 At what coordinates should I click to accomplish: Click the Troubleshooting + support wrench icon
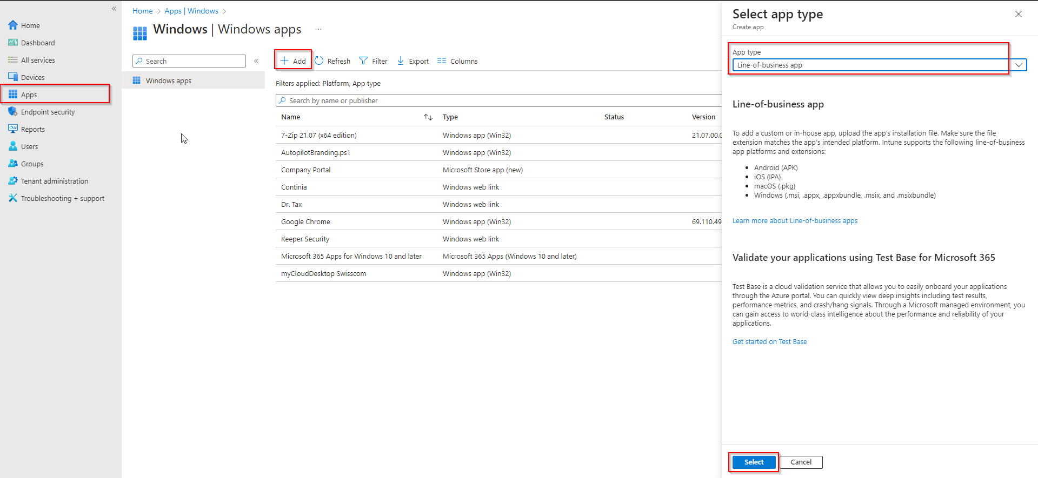(x=13, y=198)
